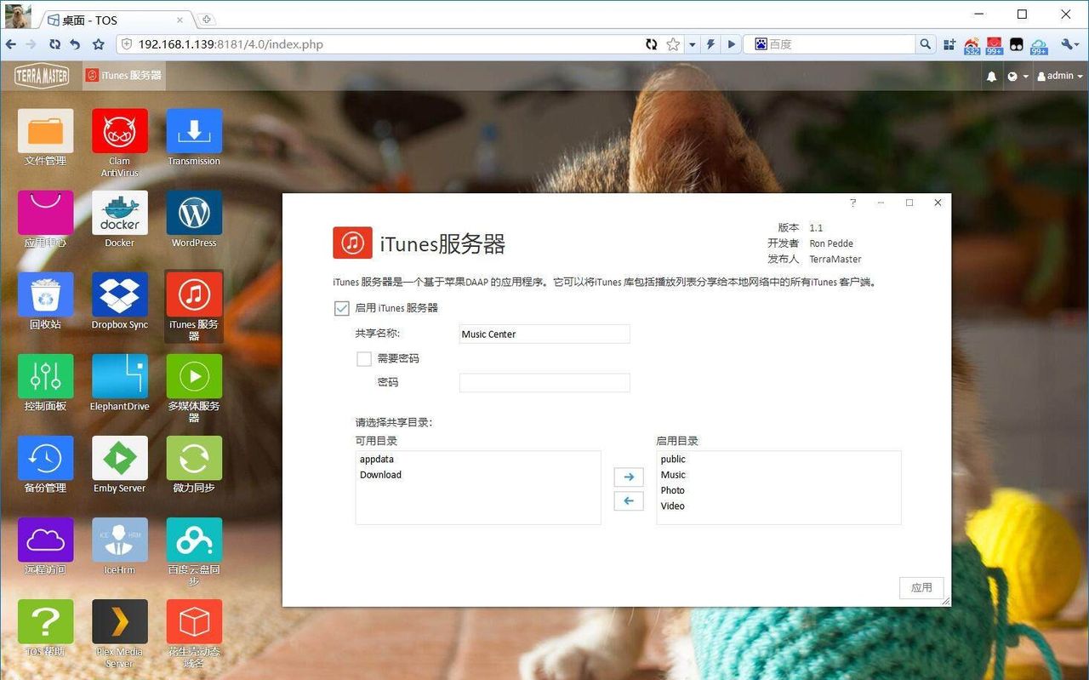This screenshot has height=680, width=1089.
Task: Open Emby Server app icon
Action: coord(119,459)
